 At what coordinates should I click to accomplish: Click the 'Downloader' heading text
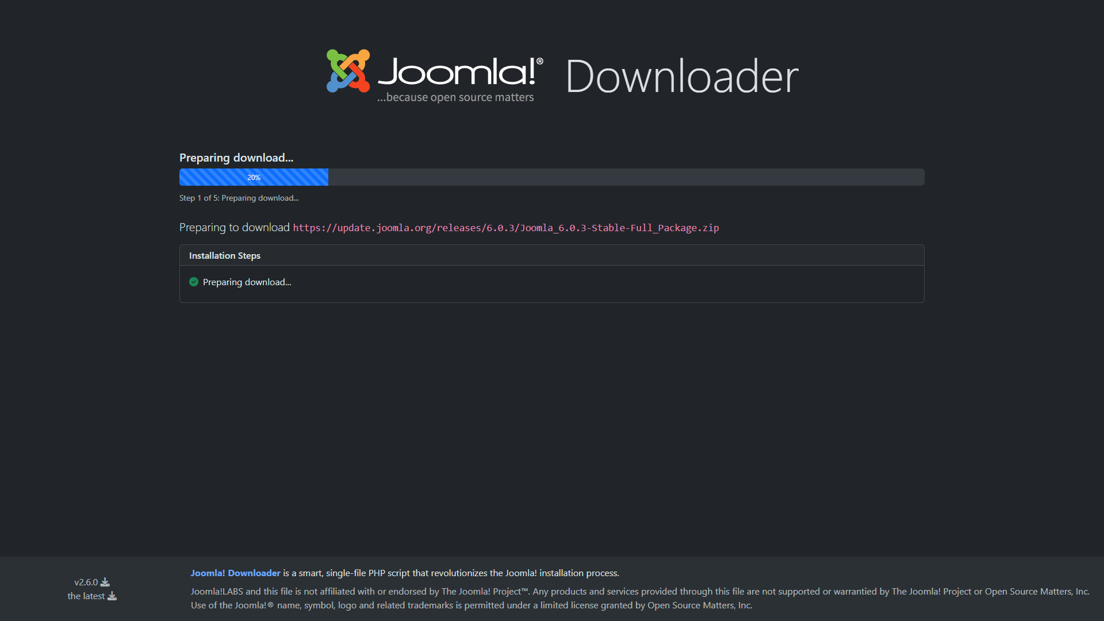(681, 76)
